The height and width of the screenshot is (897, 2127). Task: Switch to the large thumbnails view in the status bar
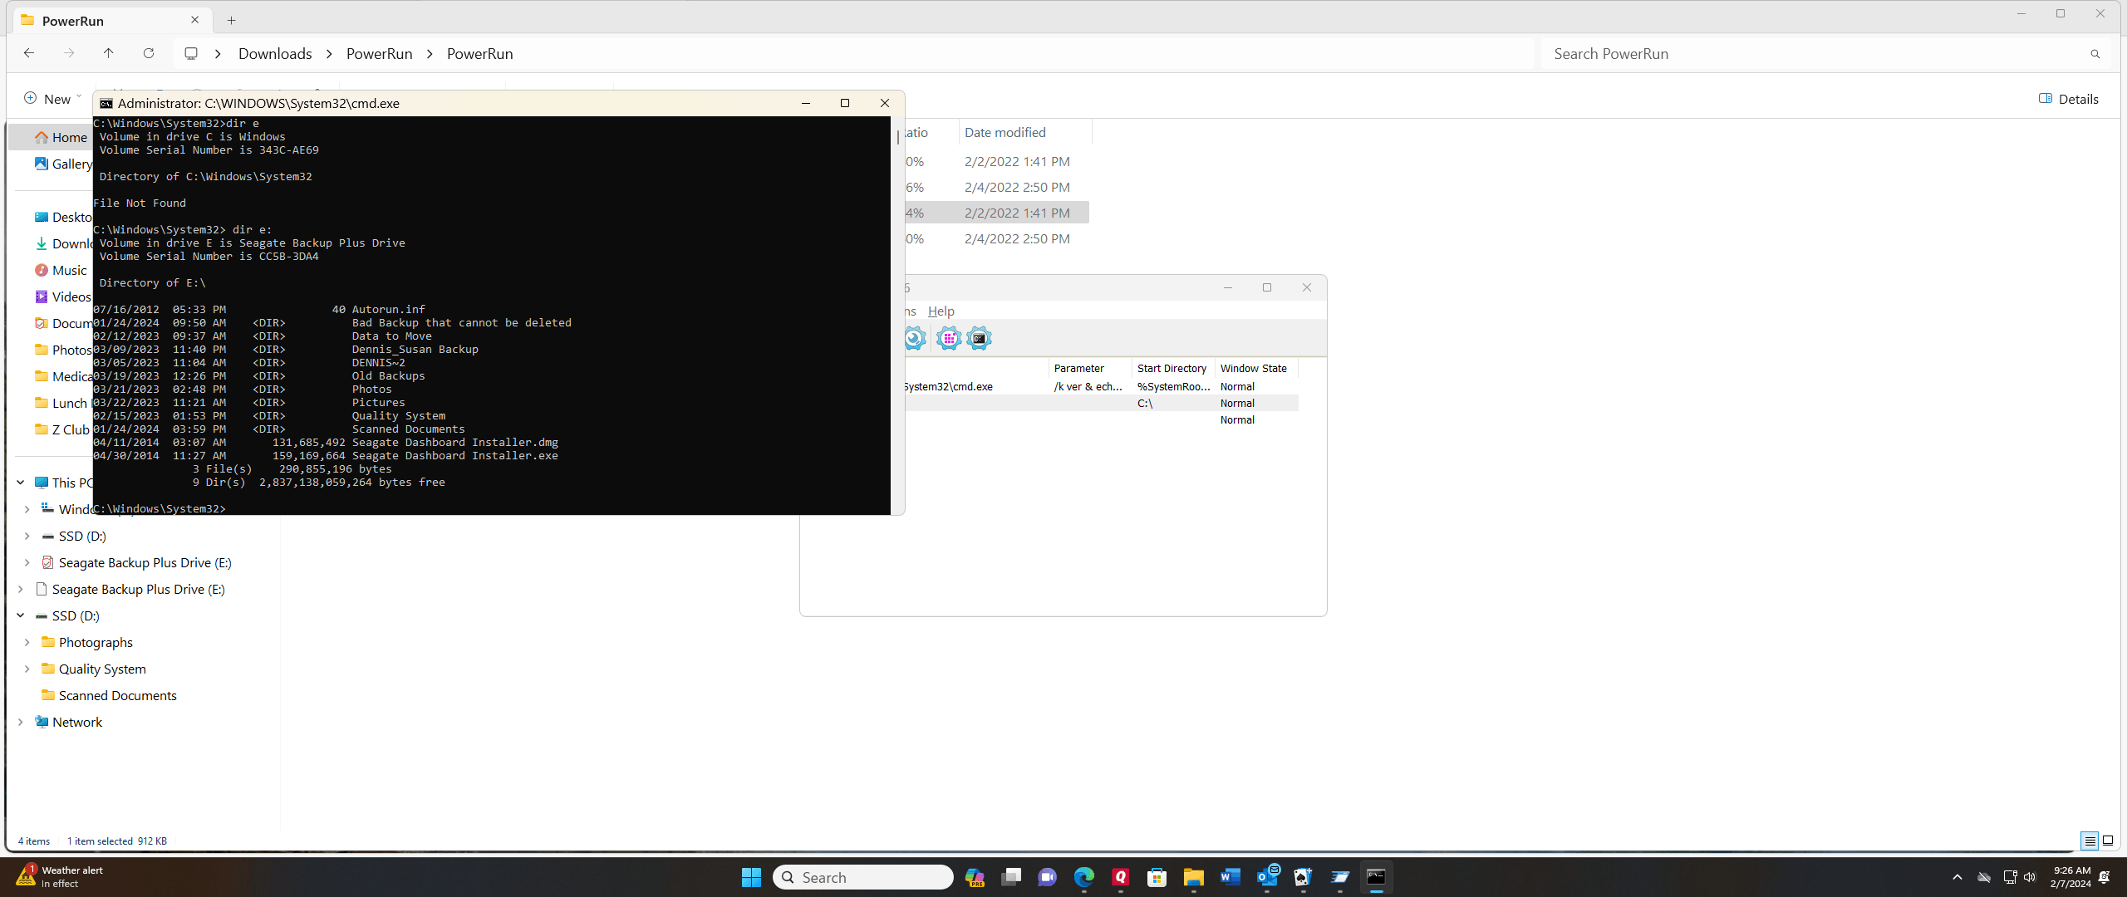coord(2108,841)
